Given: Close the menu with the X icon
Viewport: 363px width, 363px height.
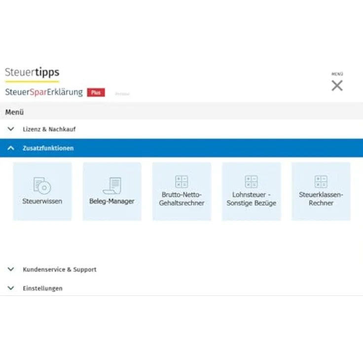Looking at the screenshot, I should click(337, 85).
